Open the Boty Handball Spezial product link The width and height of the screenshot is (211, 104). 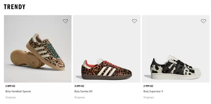(x=18, y=92)
